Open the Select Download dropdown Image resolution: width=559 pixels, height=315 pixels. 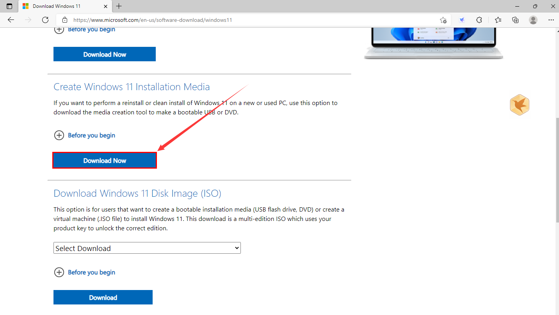(147, 248)
